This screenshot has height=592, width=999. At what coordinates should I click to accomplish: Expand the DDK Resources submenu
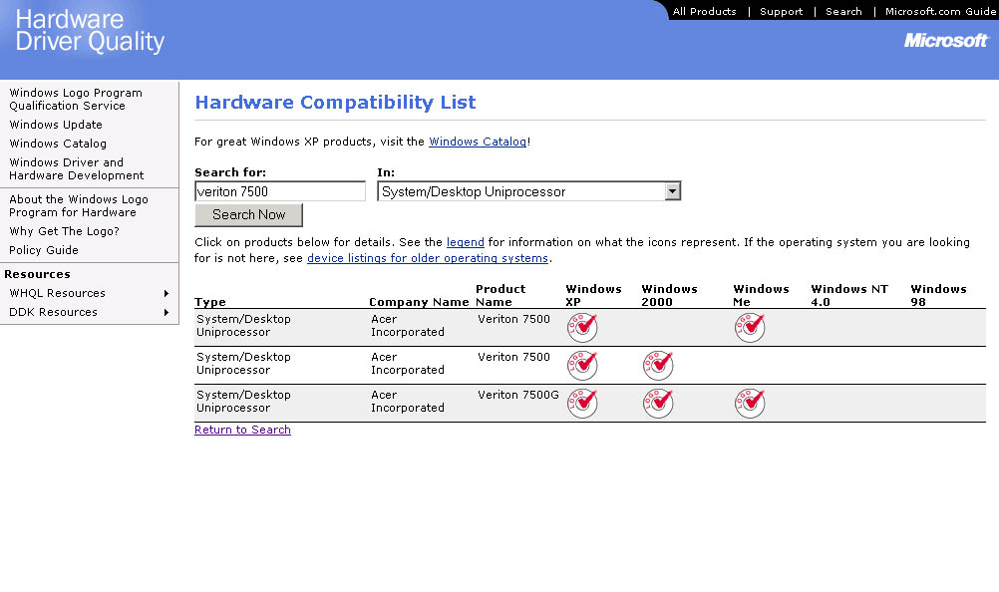88,312
